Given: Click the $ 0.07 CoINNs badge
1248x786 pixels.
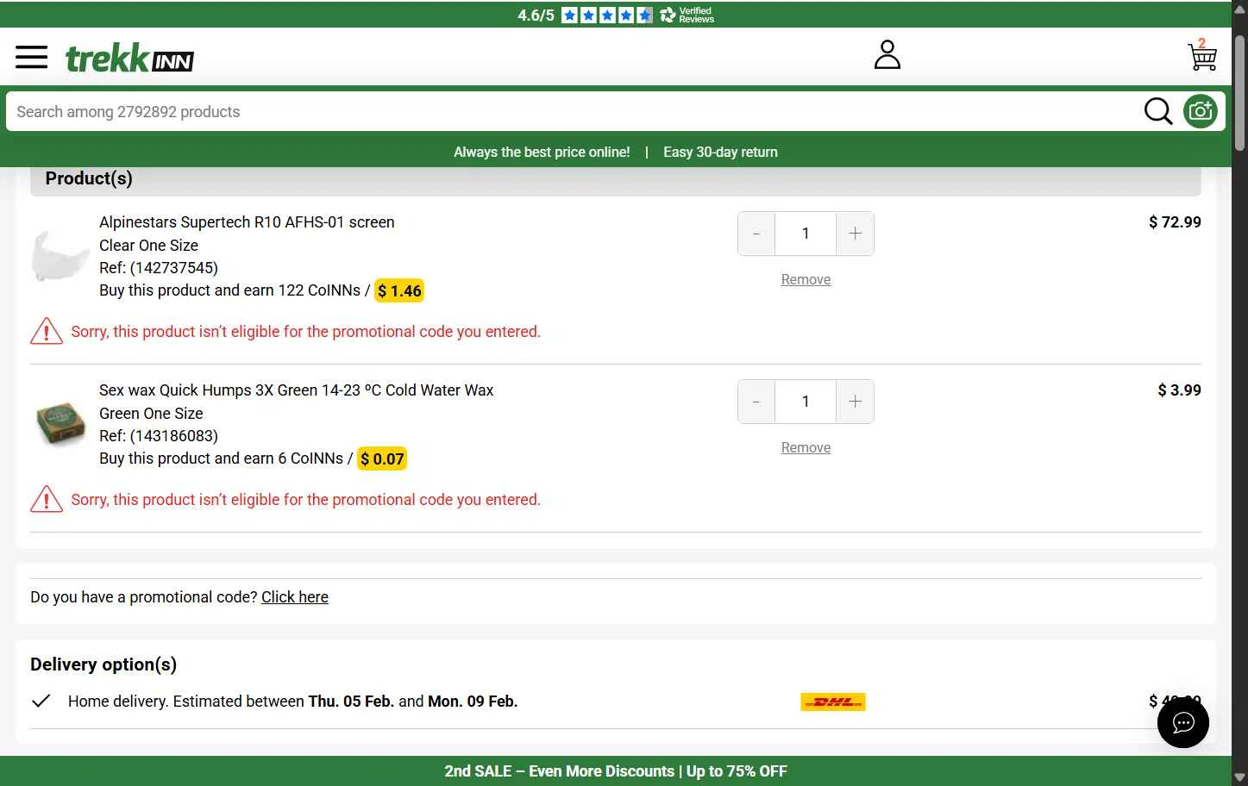Looking at the screenshot, I should click(x=382, y=458).
